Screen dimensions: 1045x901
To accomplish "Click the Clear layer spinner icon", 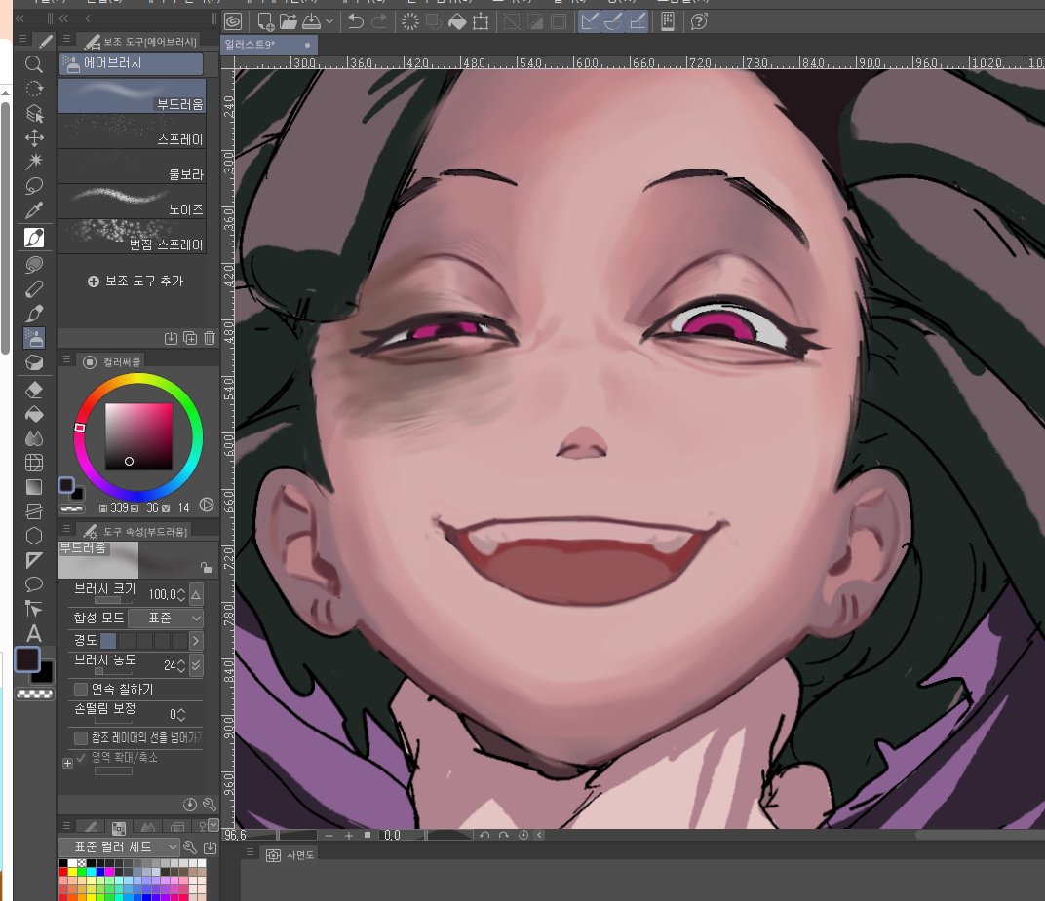I will 409,22.
